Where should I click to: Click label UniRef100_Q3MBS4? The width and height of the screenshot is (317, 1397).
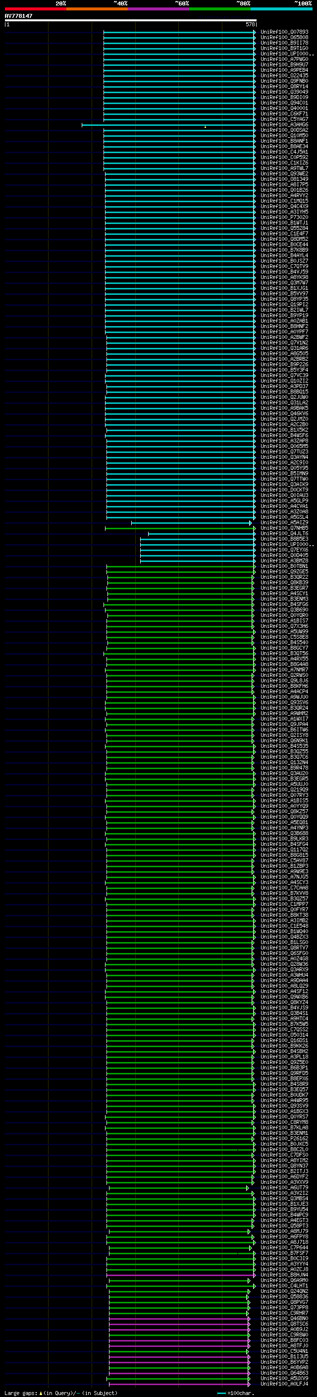pos(284,1198)
